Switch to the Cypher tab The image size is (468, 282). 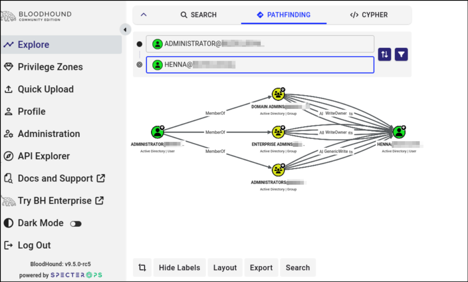tap(369, 15)
